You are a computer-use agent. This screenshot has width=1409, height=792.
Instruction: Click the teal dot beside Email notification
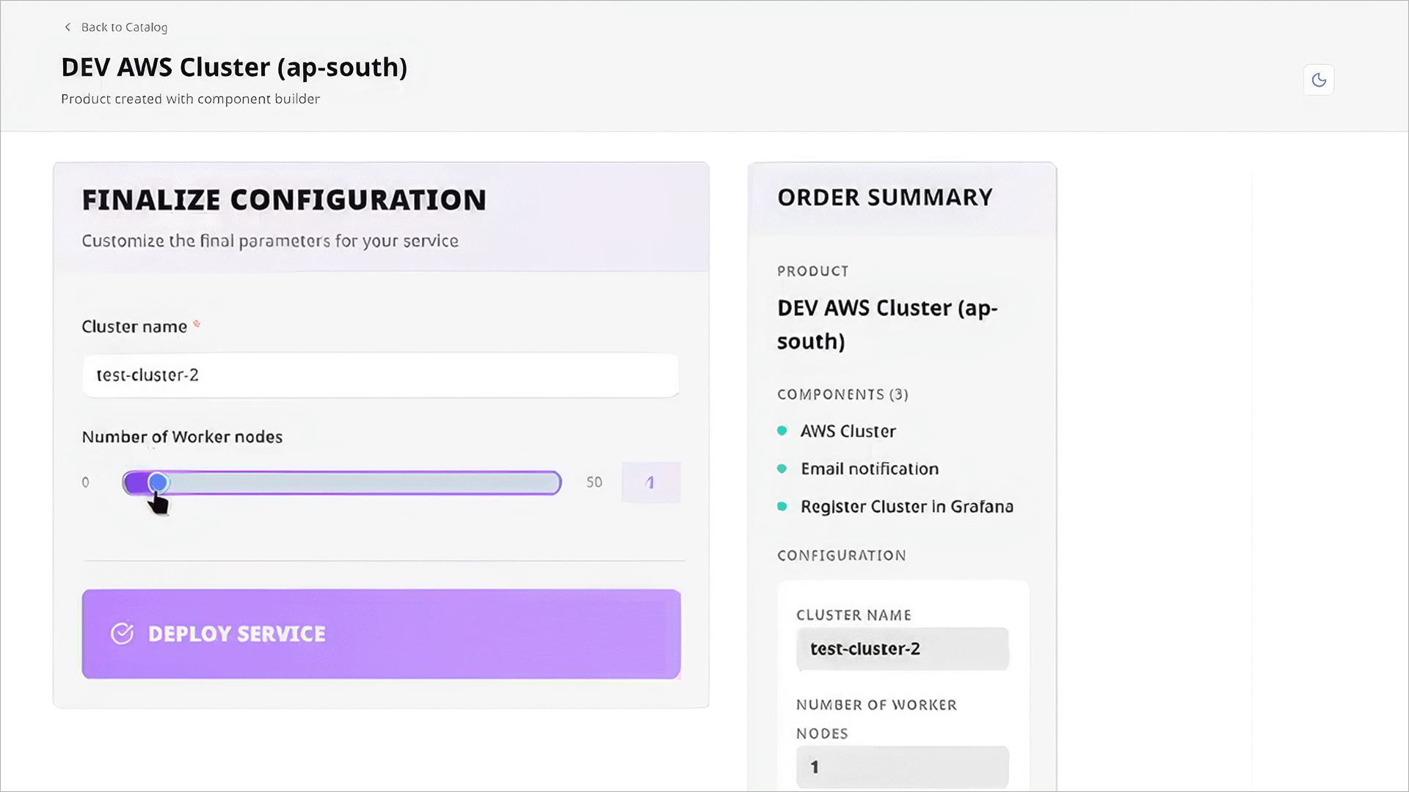[782, 469]
